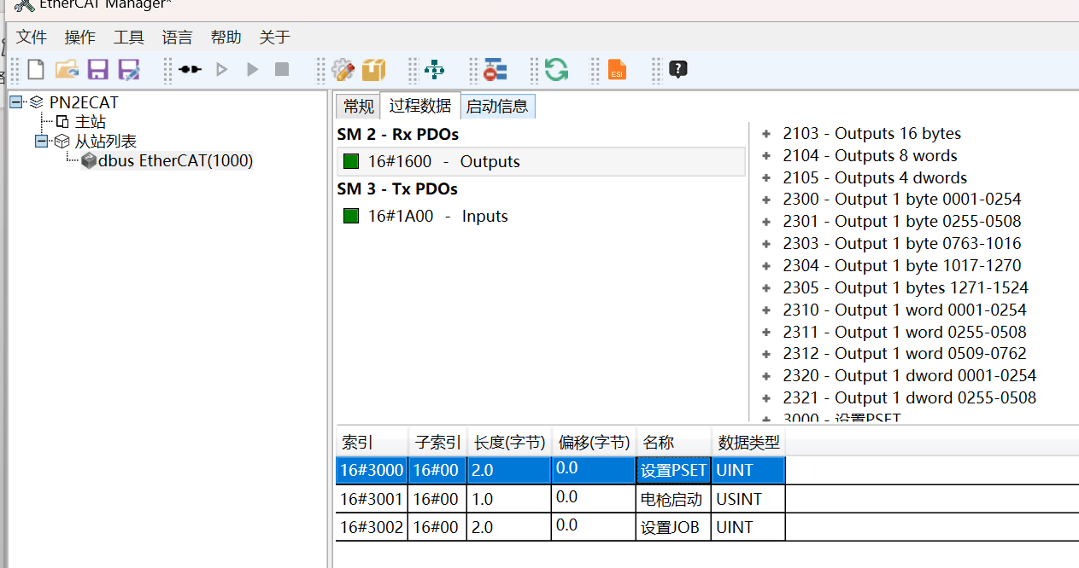Expand 2305 - Output 1 bytes 1271-1524
Viewport: 1079px width, 568px height.
pos(766,288)
